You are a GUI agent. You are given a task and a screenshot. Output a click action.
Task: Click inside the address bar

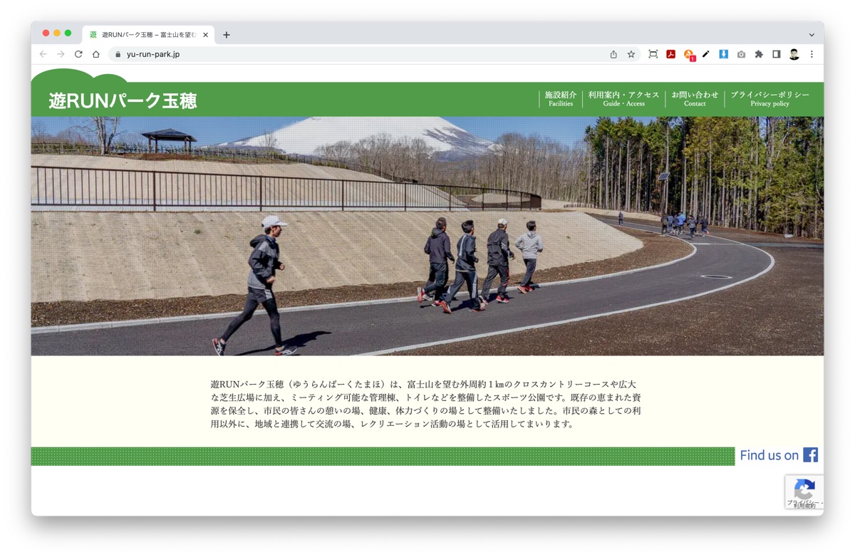point(285,53)
